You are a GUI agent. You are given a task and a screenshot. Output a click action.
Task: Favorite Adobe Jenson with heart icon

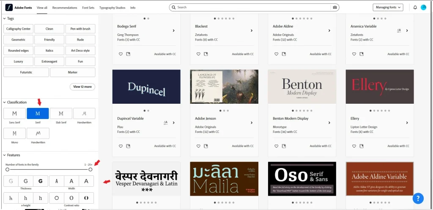point(199,146)
